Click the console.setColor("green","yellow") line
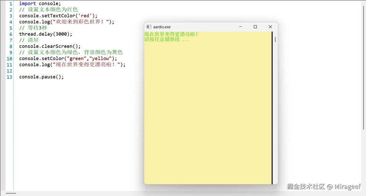Screen dimensions: 366x196 68,58
